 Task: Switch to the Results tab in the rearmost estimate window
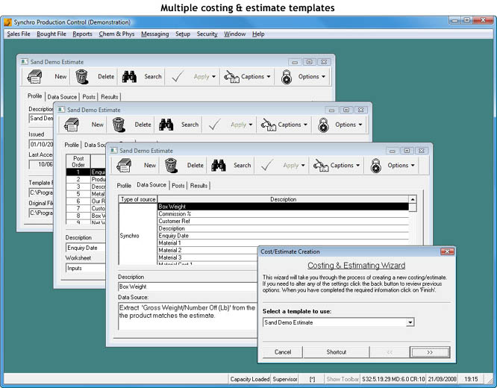point(110,97)
